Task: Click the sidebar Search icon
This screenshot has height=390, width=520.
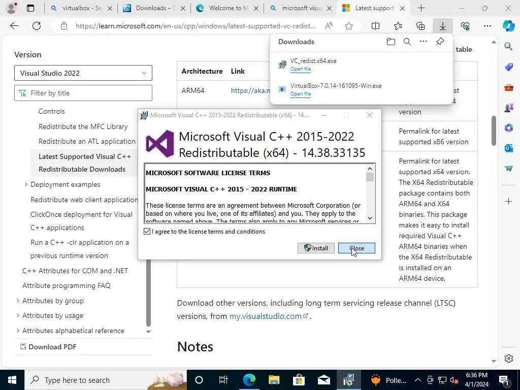Action: (x=508, y=46)
